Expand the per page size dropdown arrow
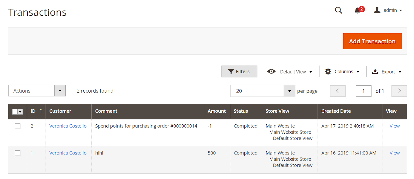This screenshot has height=179, width=414. coord(290,91)
